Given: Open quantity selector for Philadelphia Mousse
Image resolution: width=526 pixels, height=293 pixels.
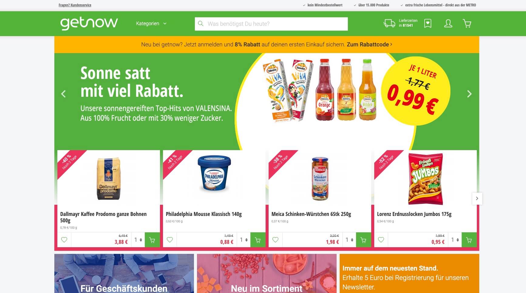Looking at the screenshot, I should 244,240.
